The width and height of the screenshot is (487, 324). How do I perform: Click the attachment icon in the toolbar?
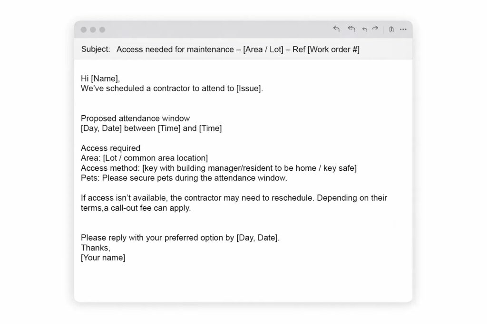(x=391, y=29)
